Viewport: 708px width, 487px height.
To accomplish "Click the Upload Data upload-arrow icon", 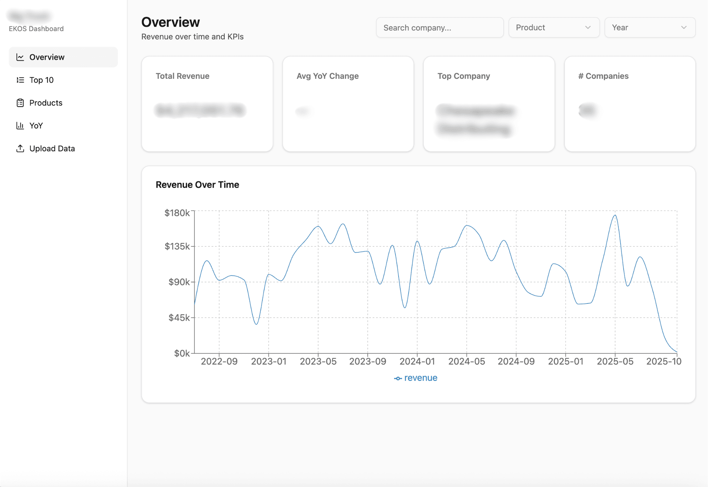I will click(20, 148).
